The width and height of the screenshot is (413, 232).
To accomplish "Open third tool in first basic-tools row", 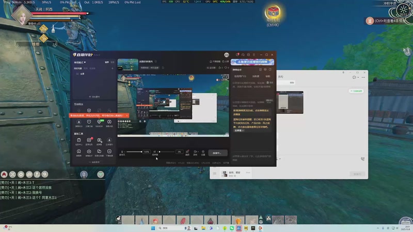I will (99, 141).
